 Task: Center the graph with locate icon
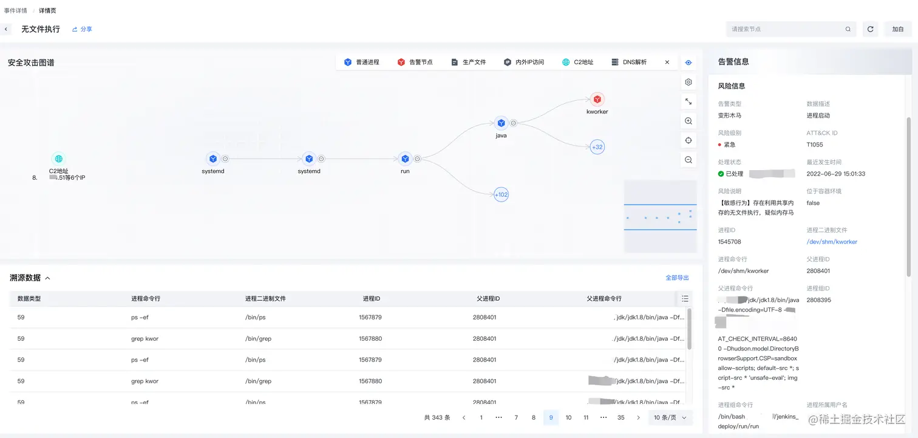coord(688,140)
